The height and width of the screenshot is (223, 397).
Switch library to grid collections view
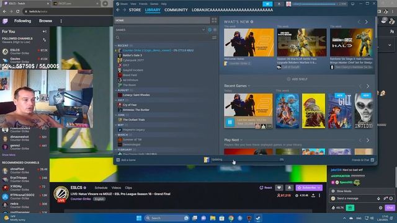tap(214, 20)
